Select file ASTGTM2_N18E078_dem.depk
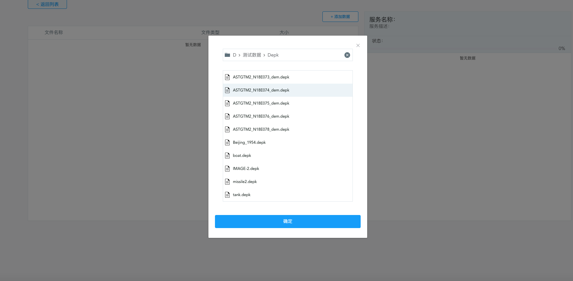The image size is (573, 281). point(288,129)
